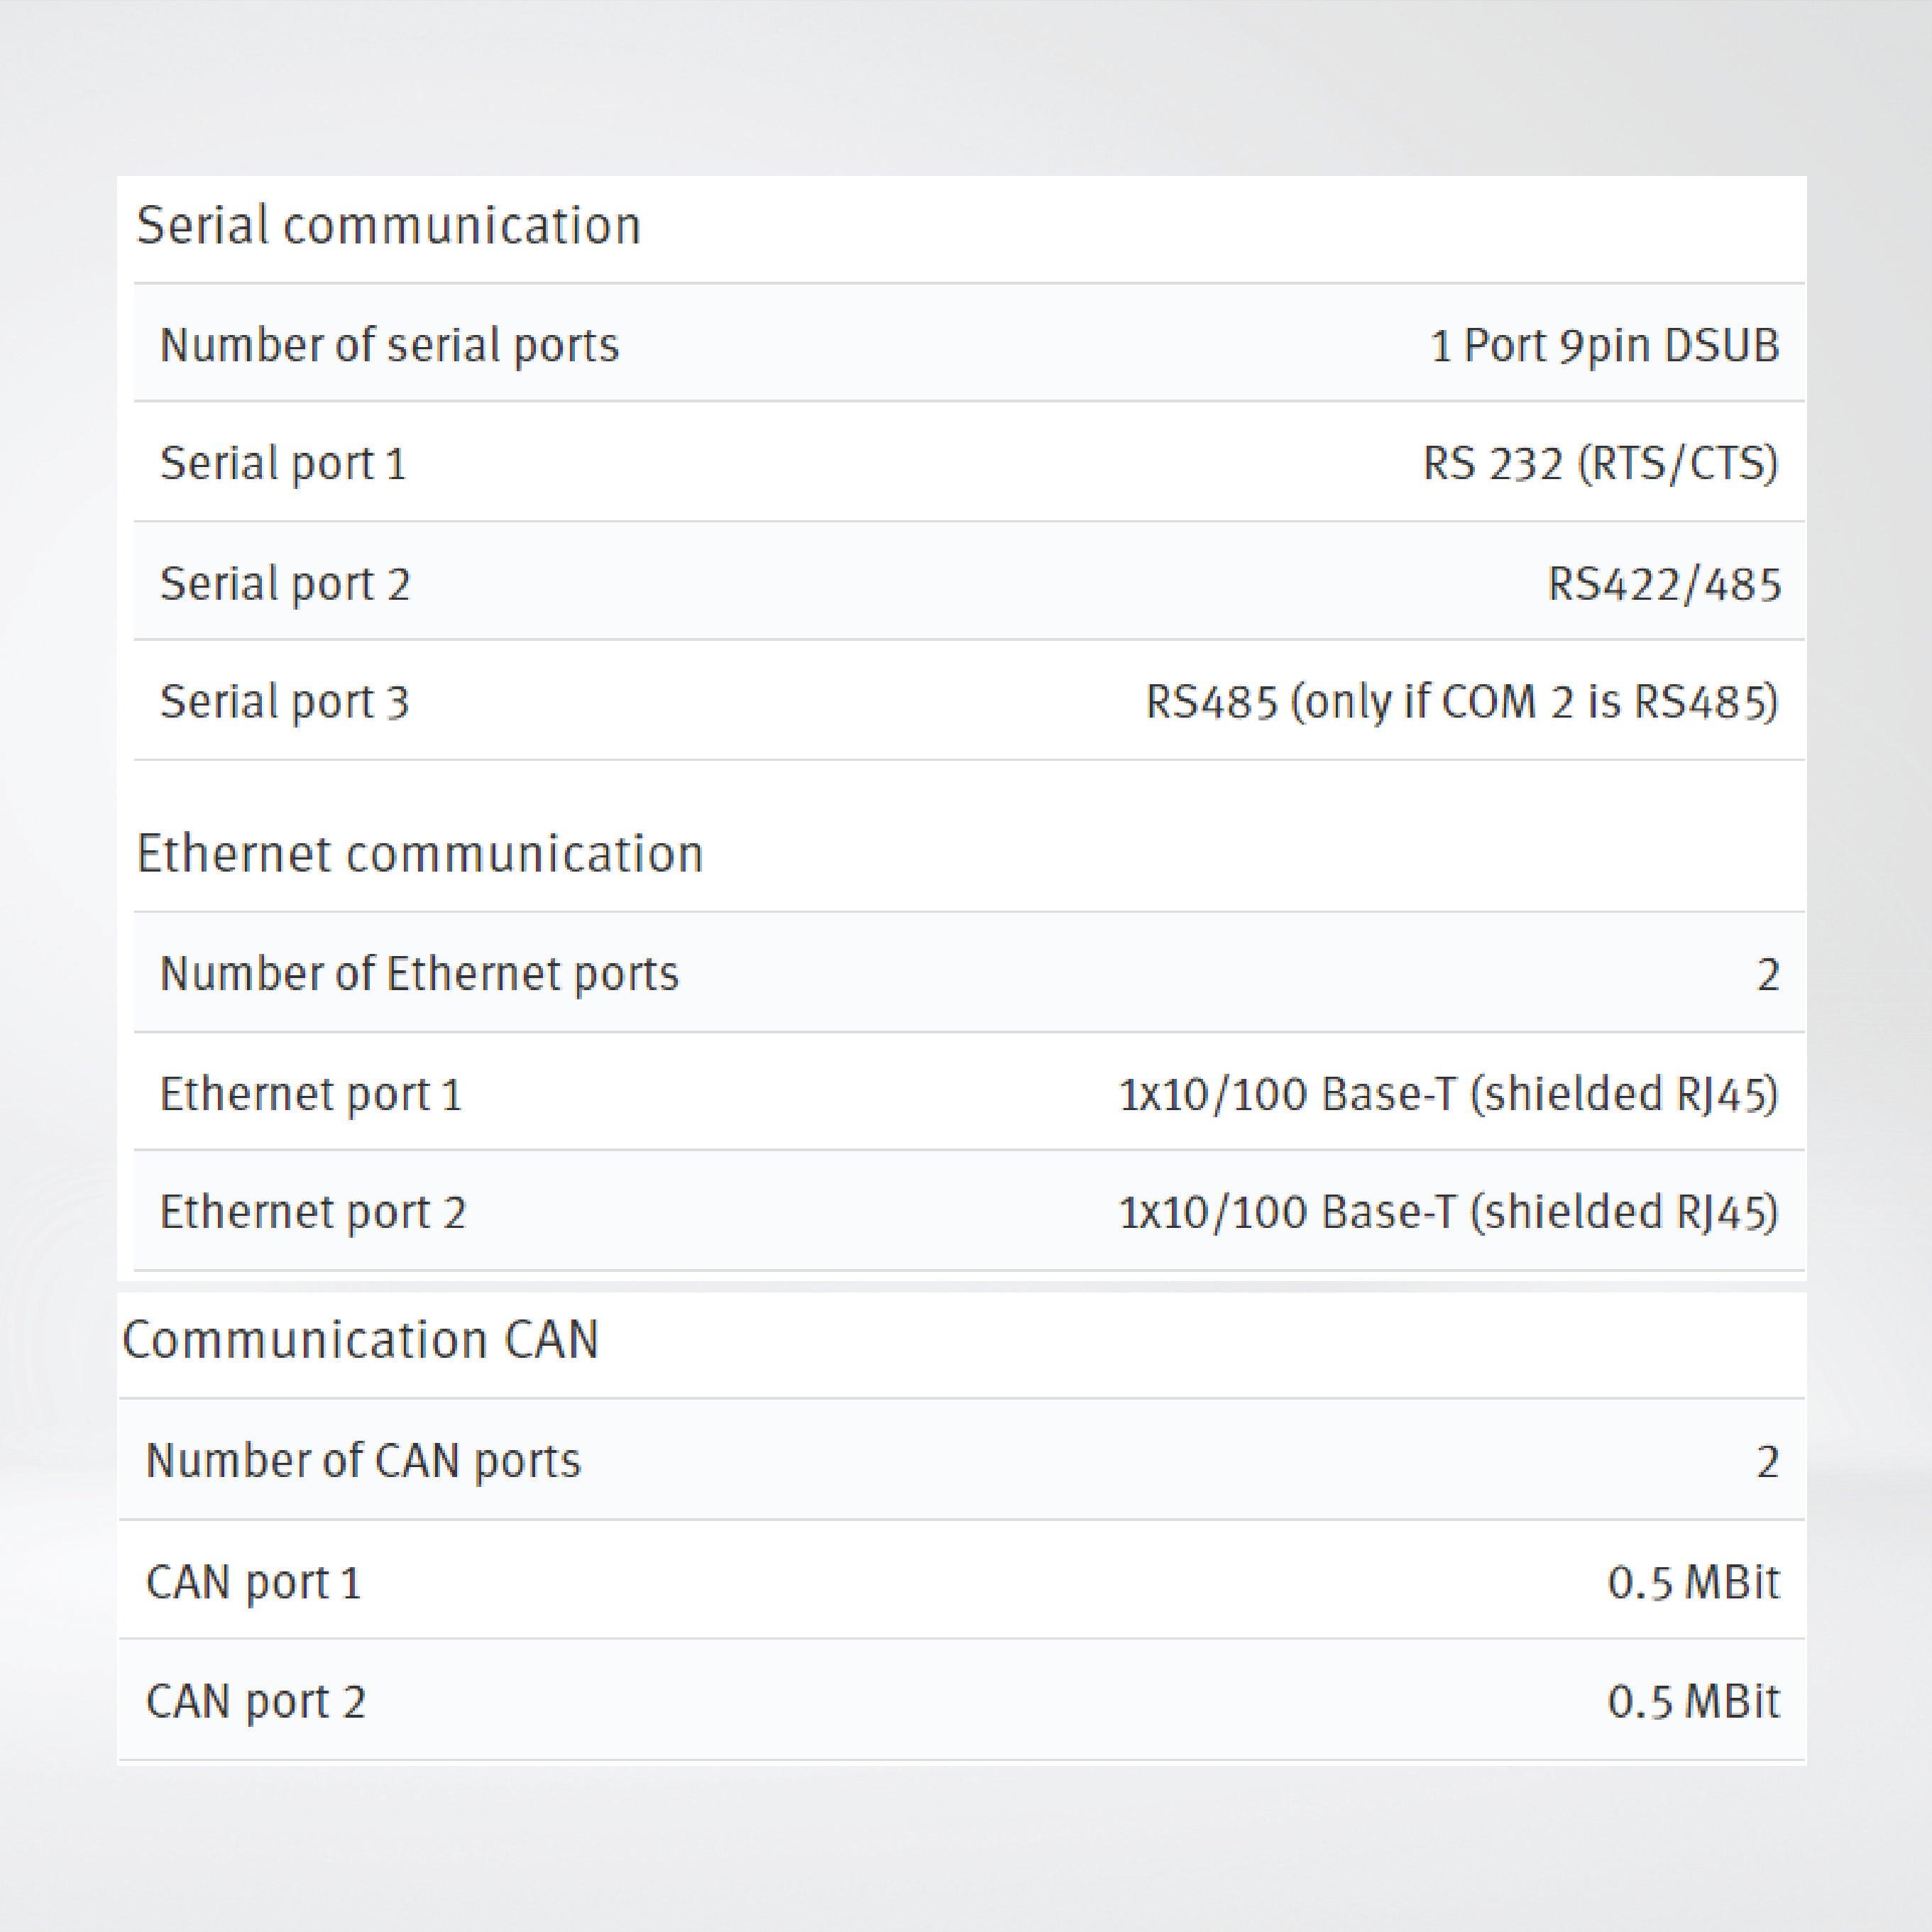Click the RS485 only if COM 2 value
The image size is (1932, 1932).
[1461, 702]
